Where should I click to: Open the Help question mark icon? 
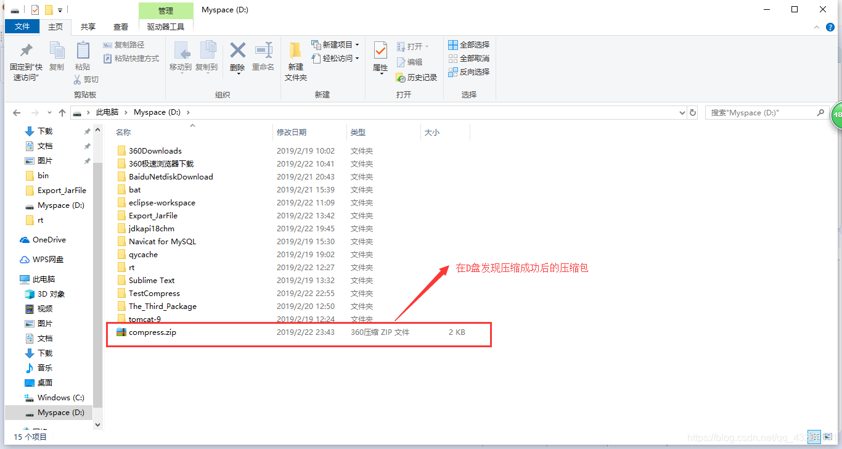(832, 27)
